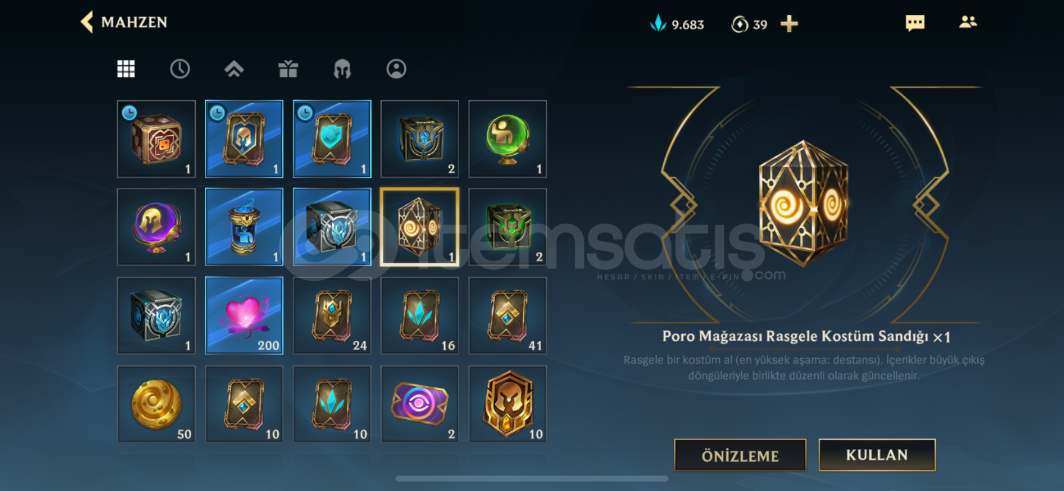
Task: Open the gift box filter tab
Action: 288,69
